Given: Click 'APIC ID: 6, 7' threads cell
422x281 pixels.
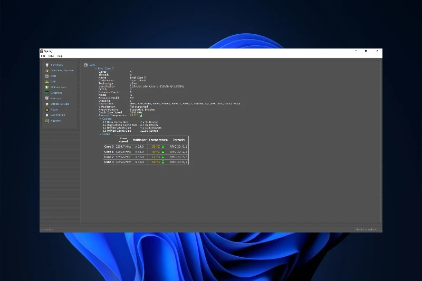Looking at the screenshot, I should tap(179, 162).
